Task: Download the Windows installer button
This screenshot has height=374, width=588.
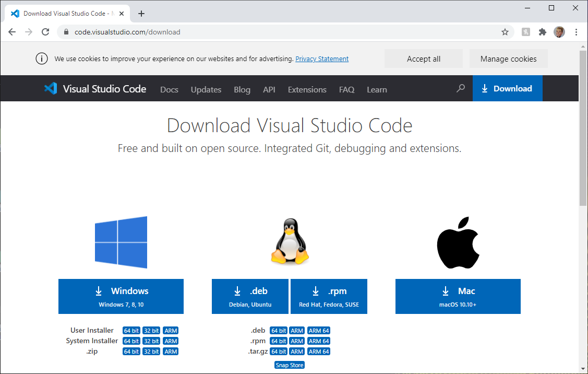Action: click(121, 296)
